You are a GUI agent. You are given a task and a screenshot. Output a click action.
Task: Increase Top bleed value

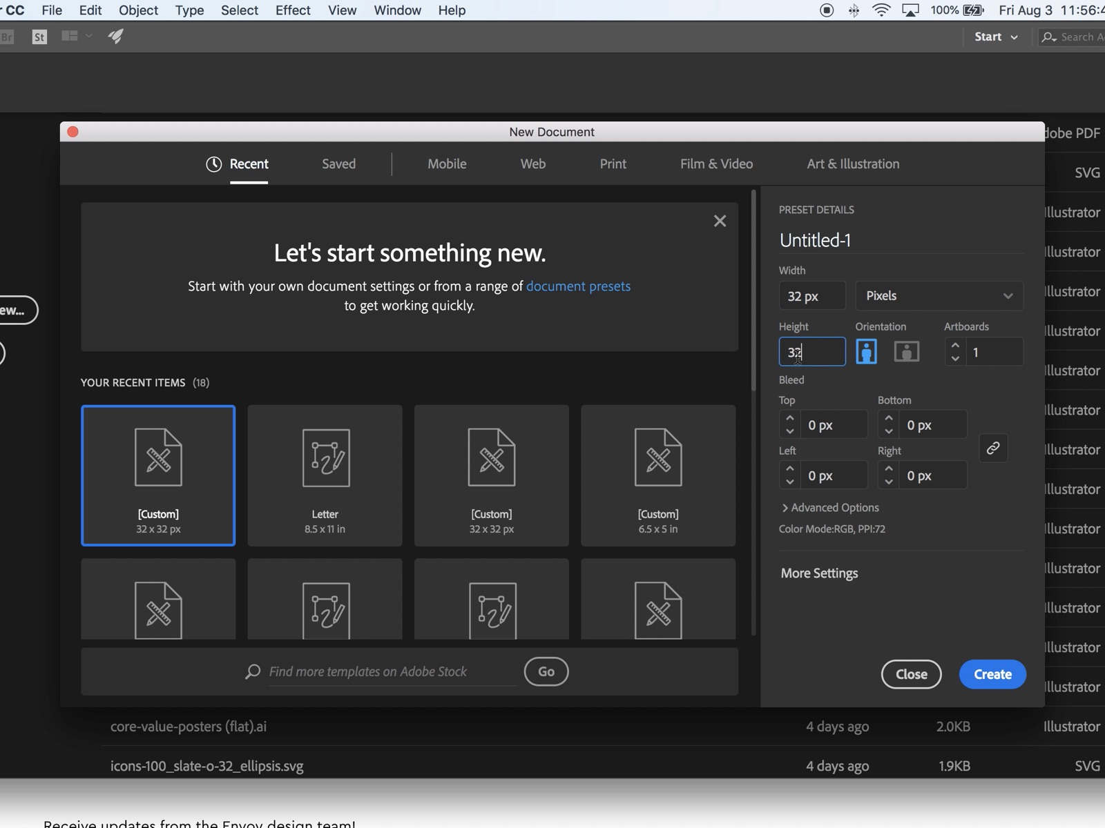coord(790,418)
